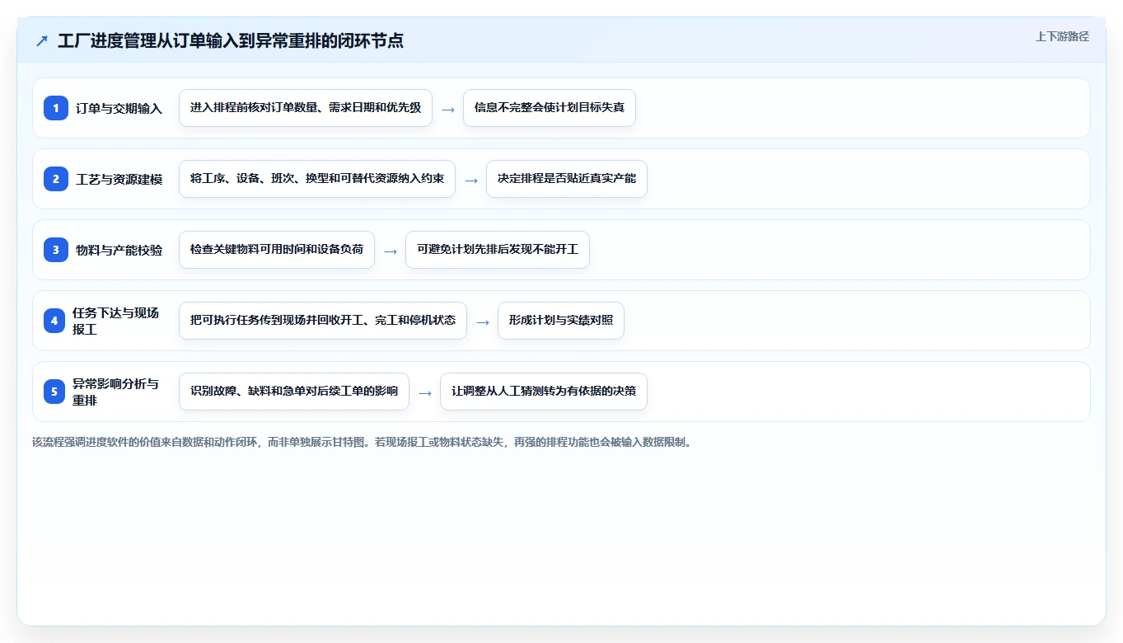Click the 物料与产能校验 step label
Viewport: 1123px width, 643px height.
[119, 250]
